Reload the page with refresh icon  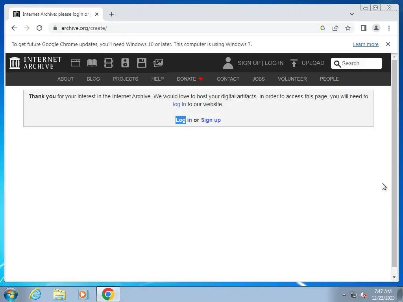[39, 28]
